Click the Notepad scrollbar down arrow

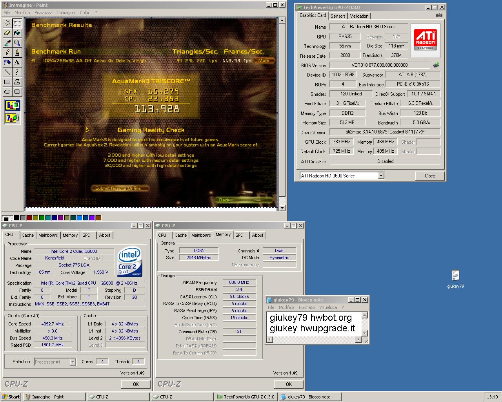tap(364, 333)
